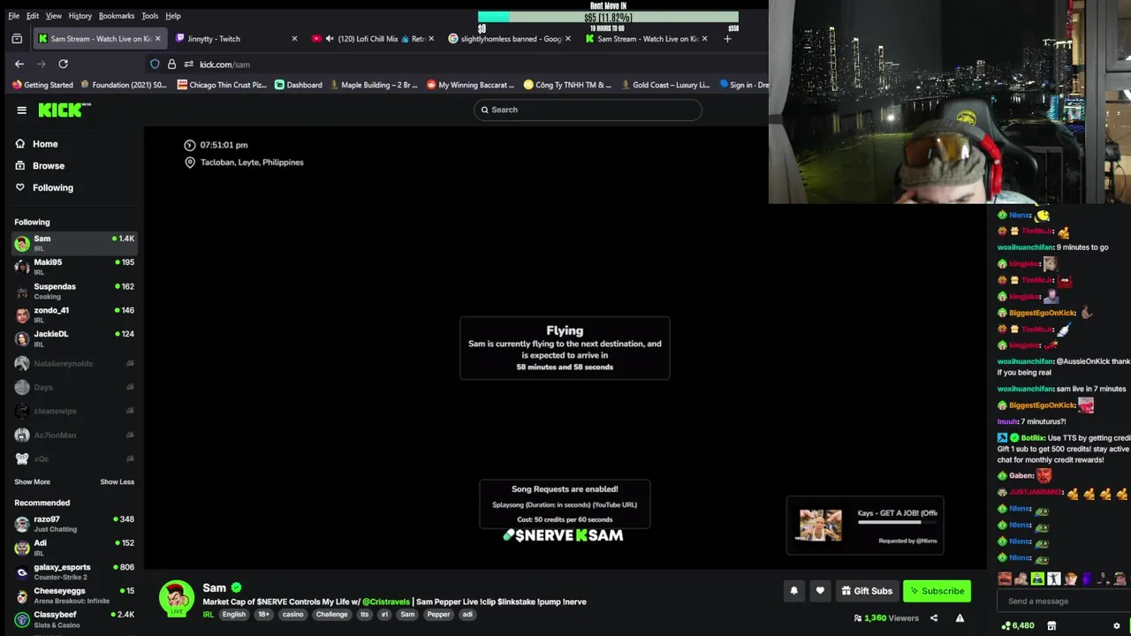Unmute the Lofi Chill Mix tab audio icon
The width and height of the screenshot is (1131, 636).
[x=330, y=39]
